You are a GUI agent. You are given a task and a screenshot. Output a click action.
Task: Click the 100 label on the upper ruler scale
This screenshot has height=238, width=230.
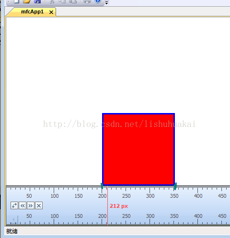(x=55, y=196)
